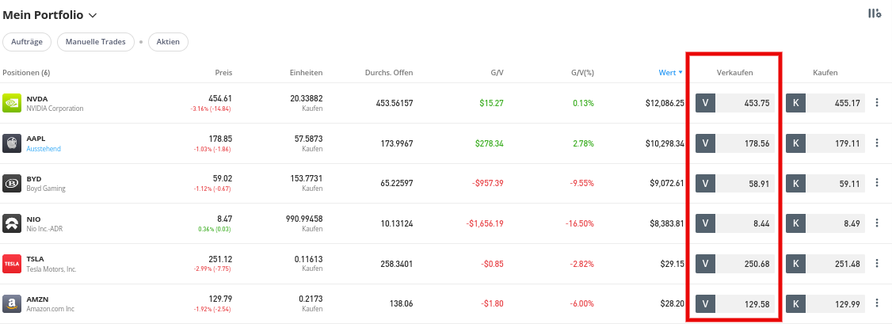This screenshot has height=324, width=892.
Task: Click the AMZN percentage -6.00%
Action: pos(582,304)
